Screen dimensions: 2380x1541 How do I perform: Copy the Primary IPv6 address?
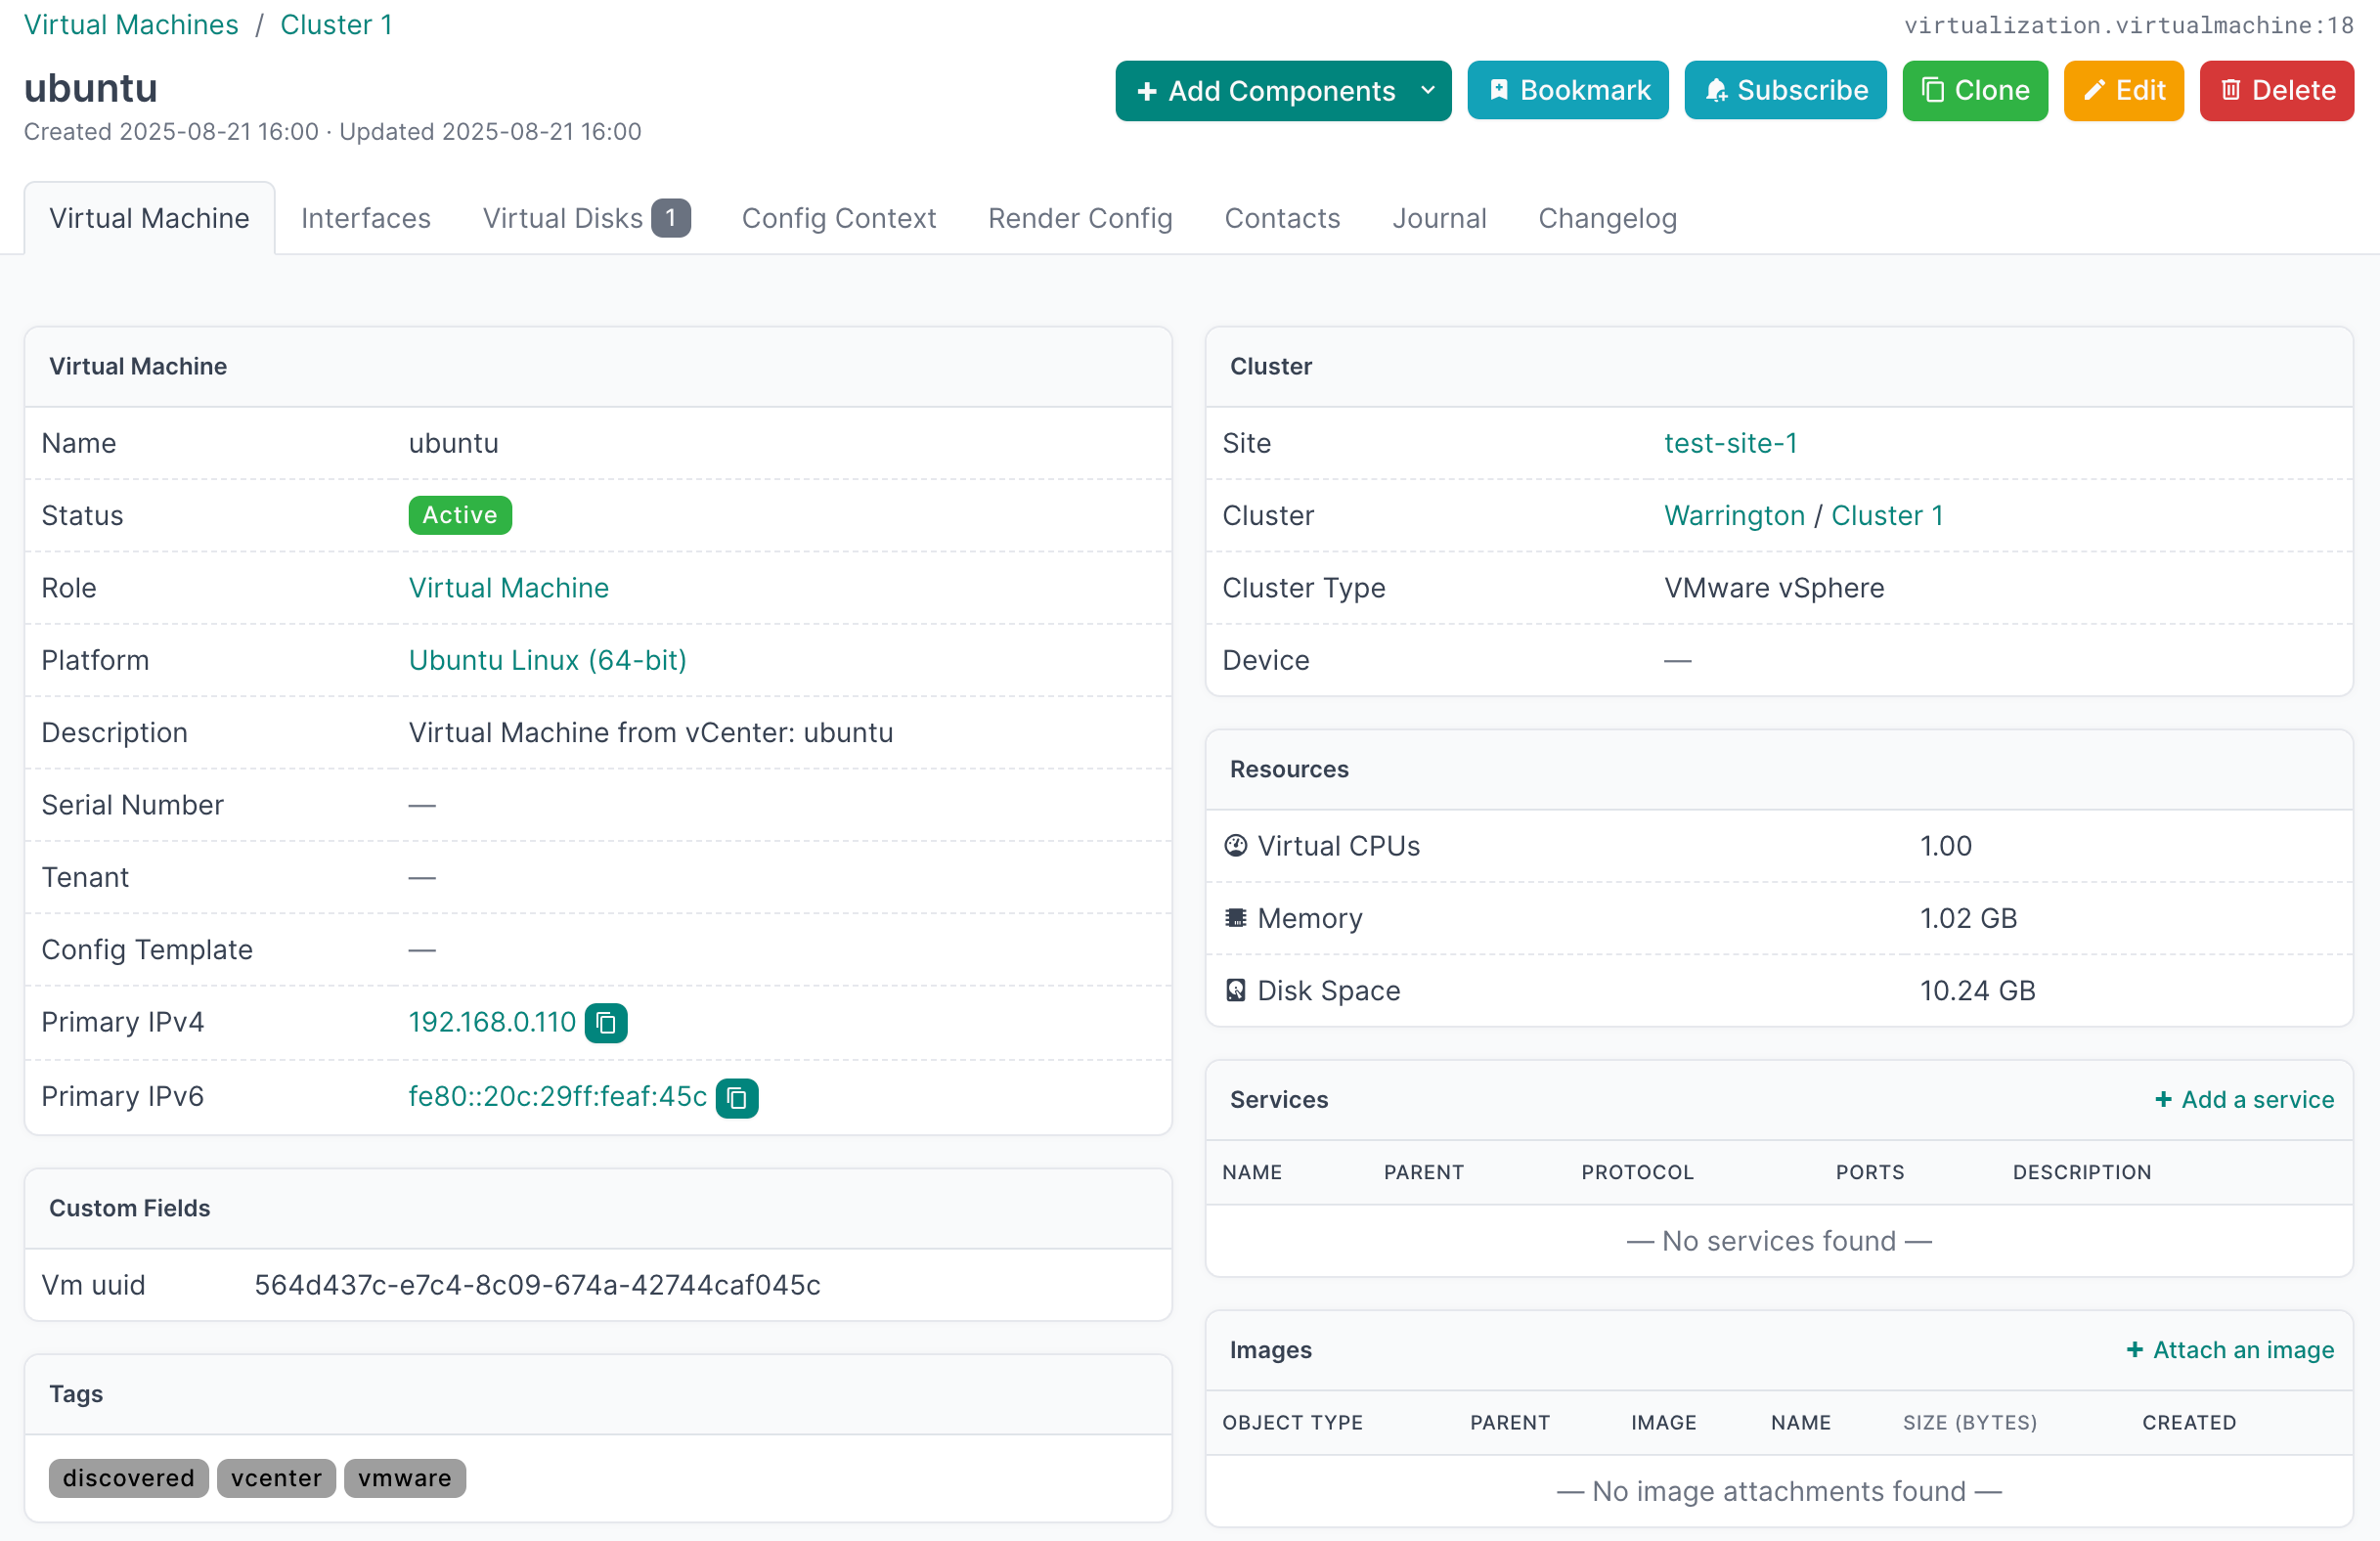737,1097
